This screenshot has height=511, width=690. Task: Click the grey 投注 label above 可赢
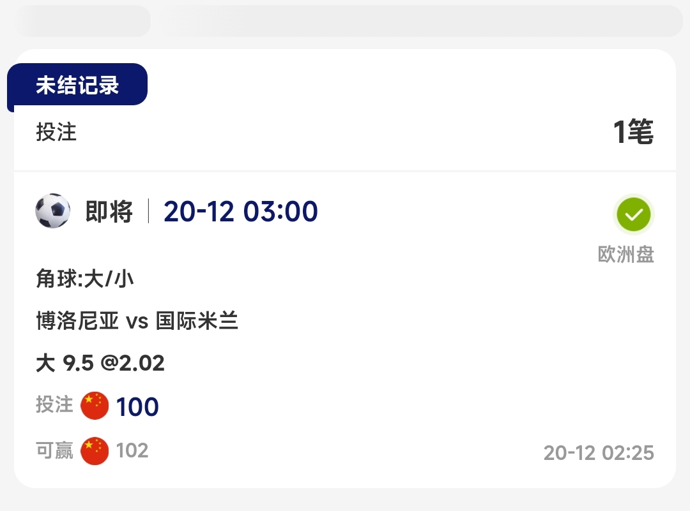(x=55, y=405)
